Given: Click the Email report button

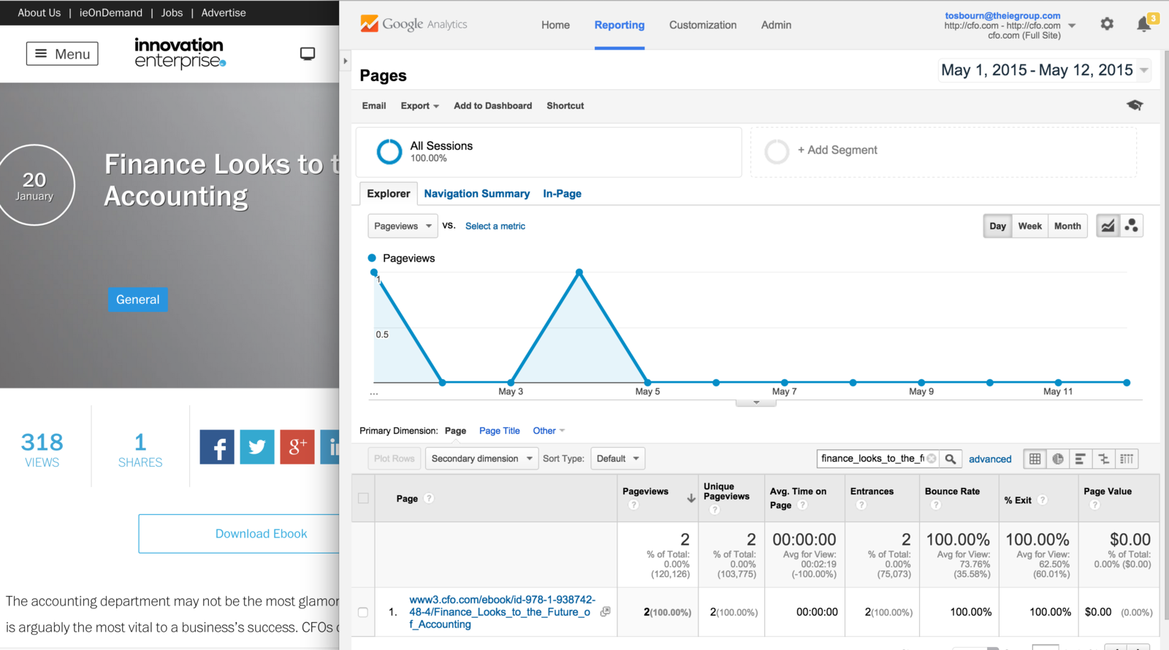Looking at the screenshot, I should click(374, 106).
